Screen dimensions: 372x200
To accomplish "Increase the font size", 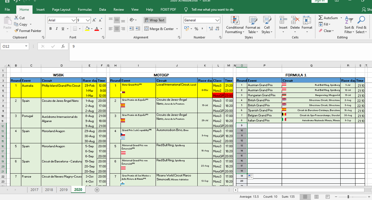I will pyautogui.click(x=94, y=20).
